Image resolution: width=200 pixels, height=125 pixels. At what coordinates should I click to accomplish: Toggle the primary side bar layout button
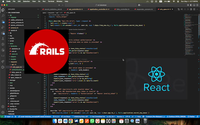(191, 5)
